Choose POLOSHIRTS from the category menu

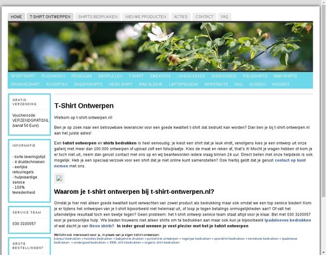[x=255, y=76]
